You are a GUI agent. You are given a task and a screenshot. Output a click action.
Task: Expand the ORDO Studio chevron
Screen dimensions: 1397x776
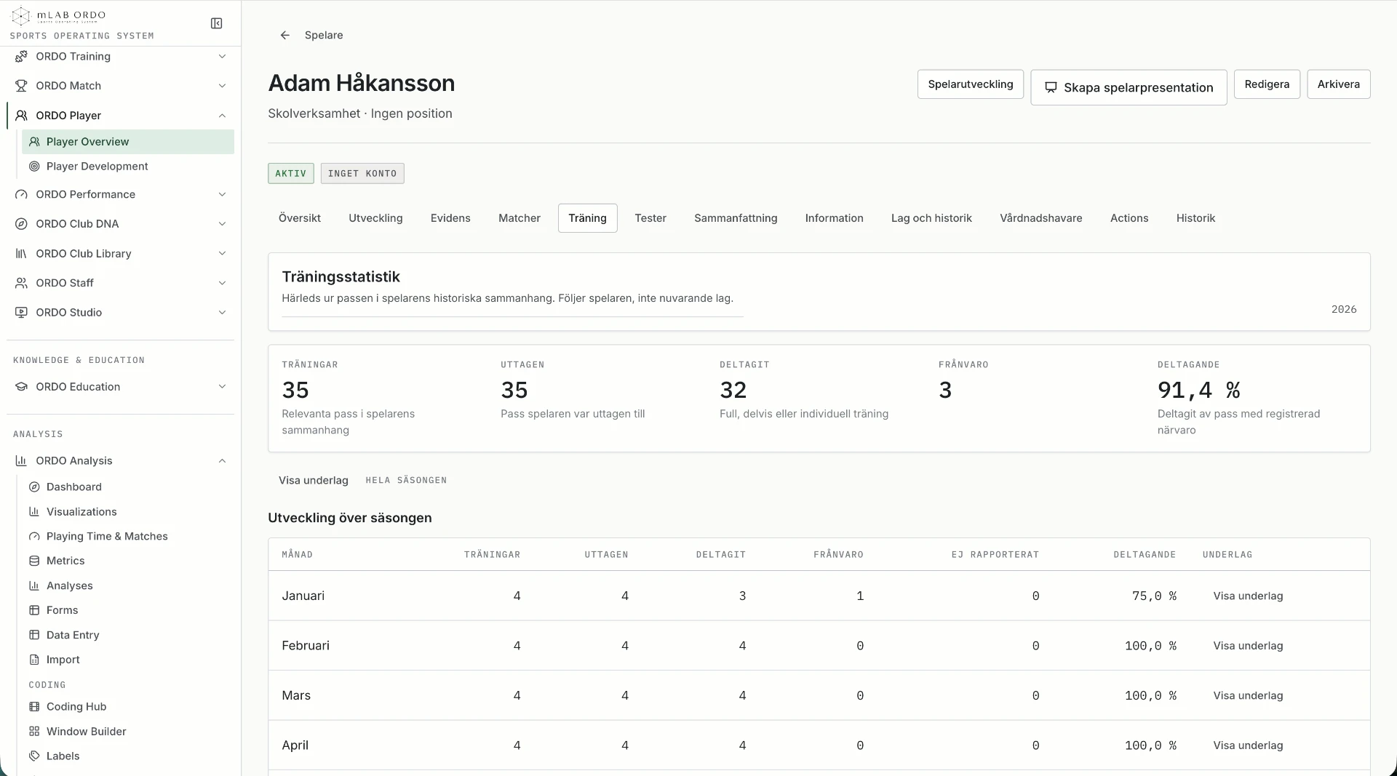(x=222, y=313)
